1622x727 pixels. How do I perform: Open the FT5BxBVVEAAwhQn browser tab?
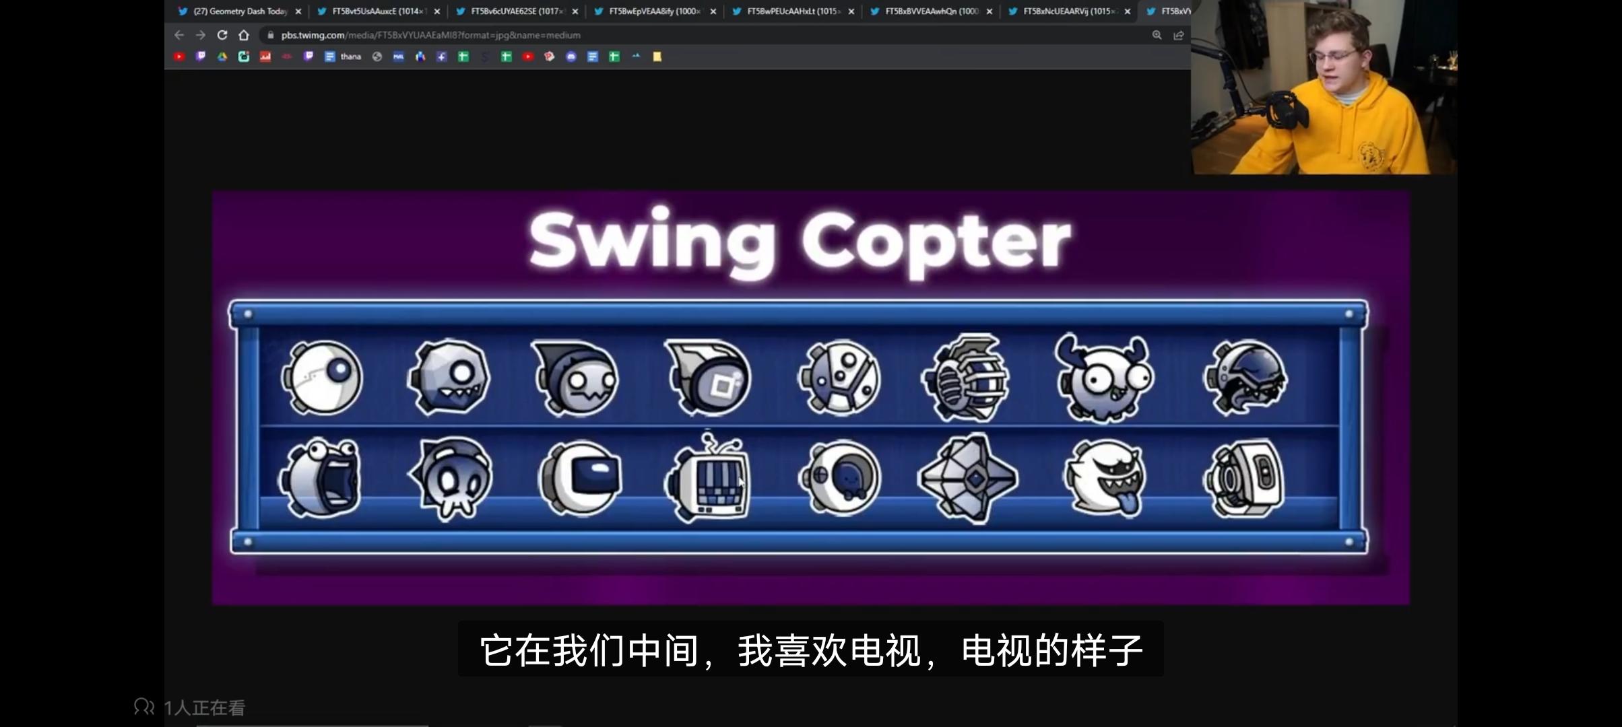(x=930, y=11)
